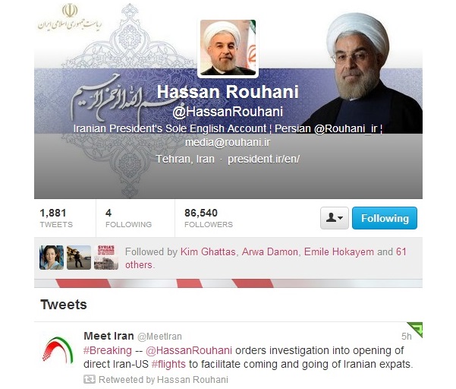Open the @MeetIran handle

point(159,337)
